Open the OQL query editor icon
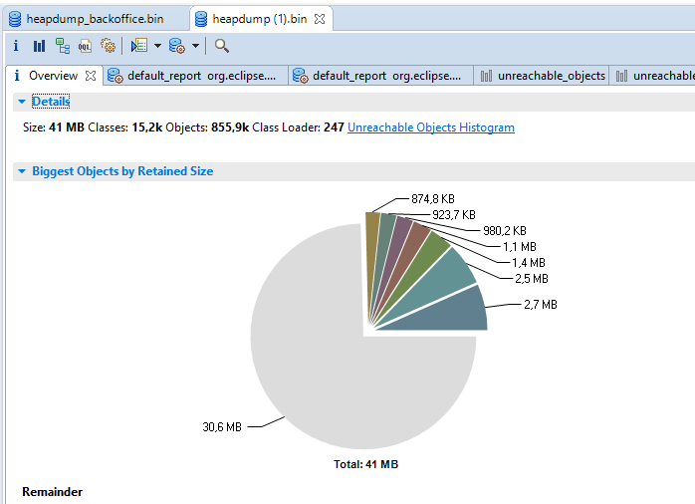Viewport: 695px width, 504px height. pos(85,46)
